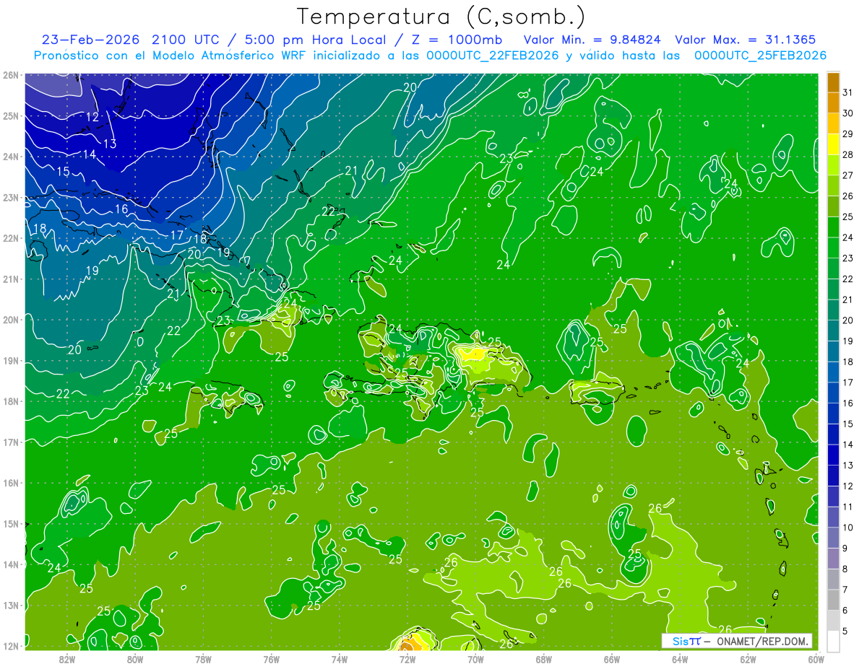Viewport: 867px width, 669px height.
Task: Click the '60W' longitude label
Action: (815, 658)
